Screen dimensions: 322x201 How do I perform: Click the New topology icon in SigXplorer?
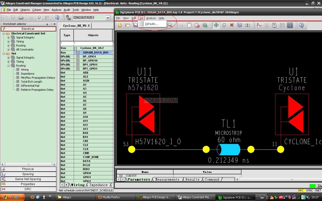(x=120, y=25)
